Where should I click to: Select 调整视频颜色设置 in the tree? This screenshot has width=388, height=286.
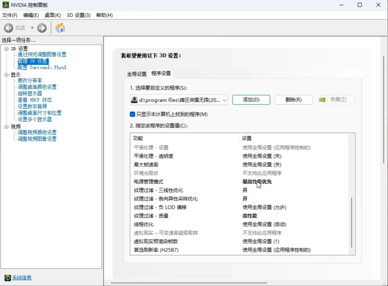tap(37, 132)
